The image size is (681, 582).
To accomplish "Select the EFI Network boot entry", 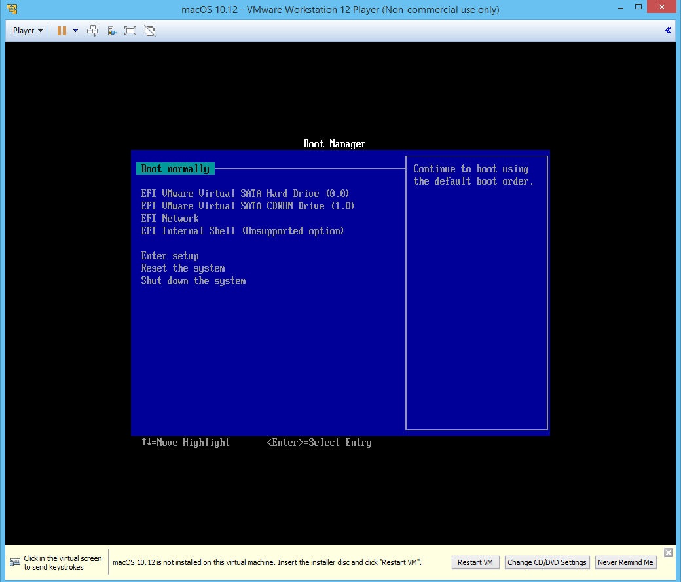I will (170, 218).
